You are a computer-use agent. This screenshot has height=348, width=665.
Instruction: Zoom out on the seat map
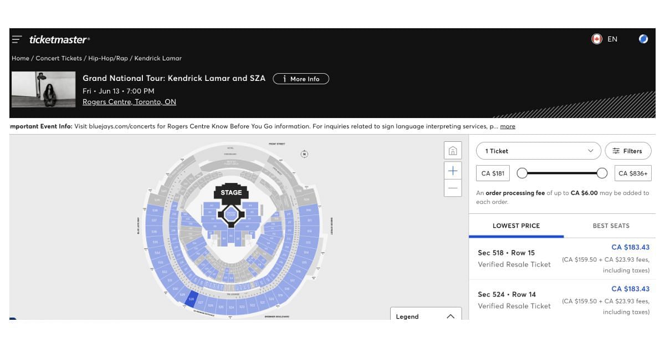[x=453, y=188]
